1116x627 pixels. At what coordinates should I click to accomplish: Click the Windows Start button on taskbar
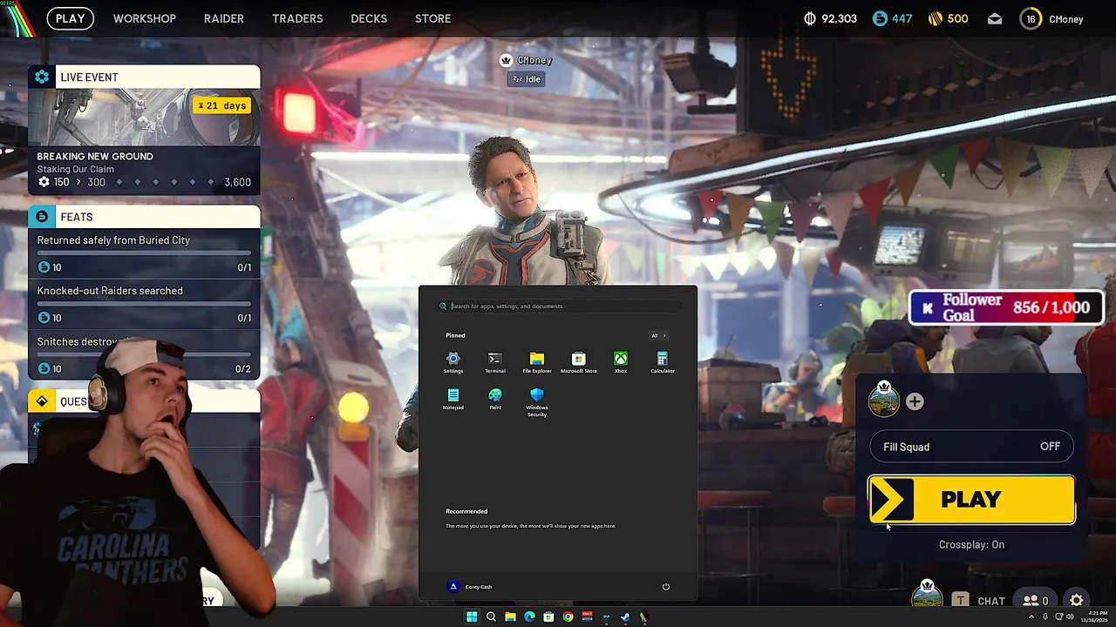click(x=472, y=617)
